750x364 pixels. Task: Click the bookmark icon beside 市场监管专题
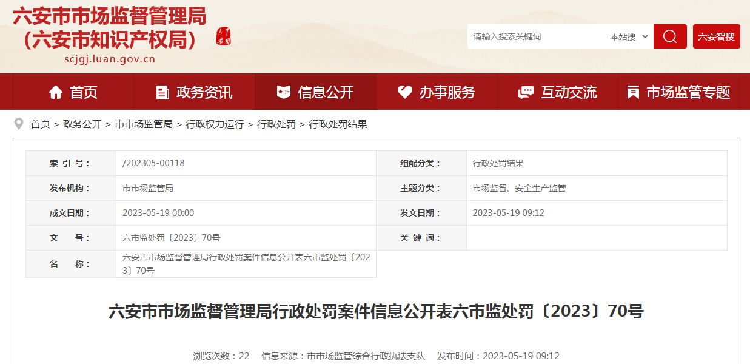(633, 92)
